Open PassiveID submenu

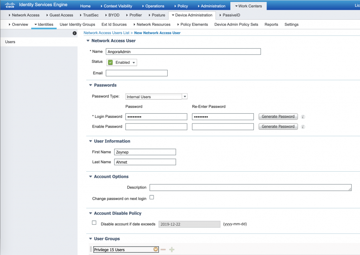[x=230, y=15]
